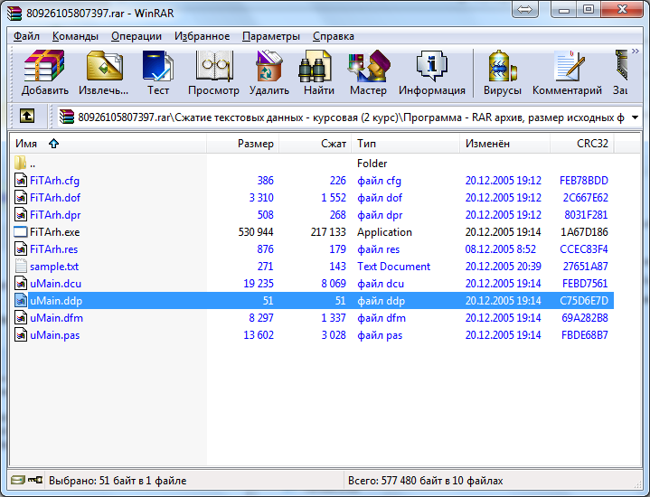Viewport: 650px width, 497px height.
Task: Sort by Тип column header
Action: click(x=405, y=144)
